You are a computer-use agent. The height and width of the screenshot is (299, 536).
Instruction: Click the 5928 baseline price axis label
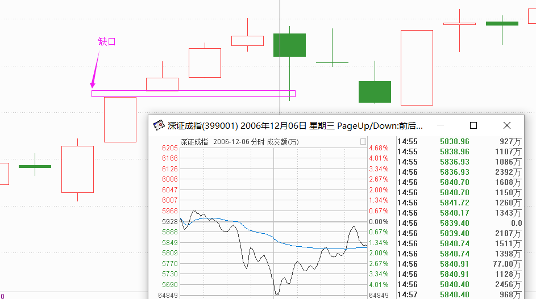click(x=170, y=221)
